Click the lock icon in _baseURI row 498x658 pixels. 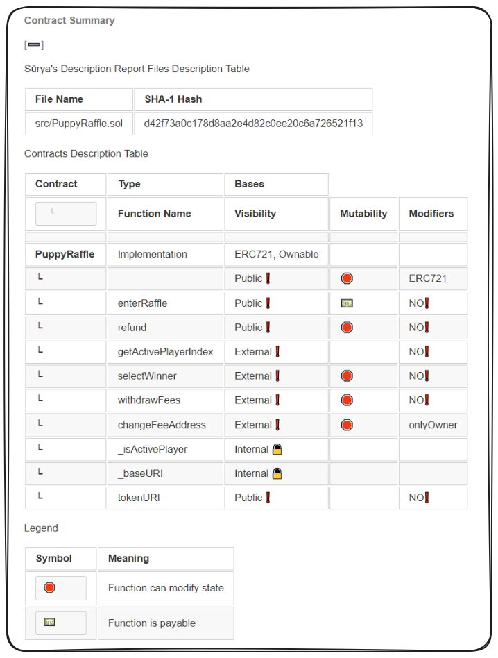pos(277,473)
